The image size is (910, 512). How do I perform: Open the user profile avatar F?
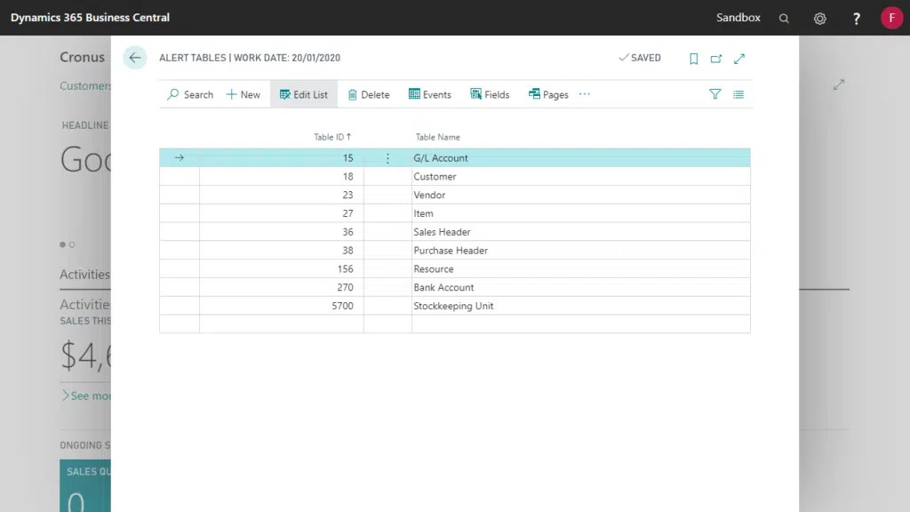(891, 18)
